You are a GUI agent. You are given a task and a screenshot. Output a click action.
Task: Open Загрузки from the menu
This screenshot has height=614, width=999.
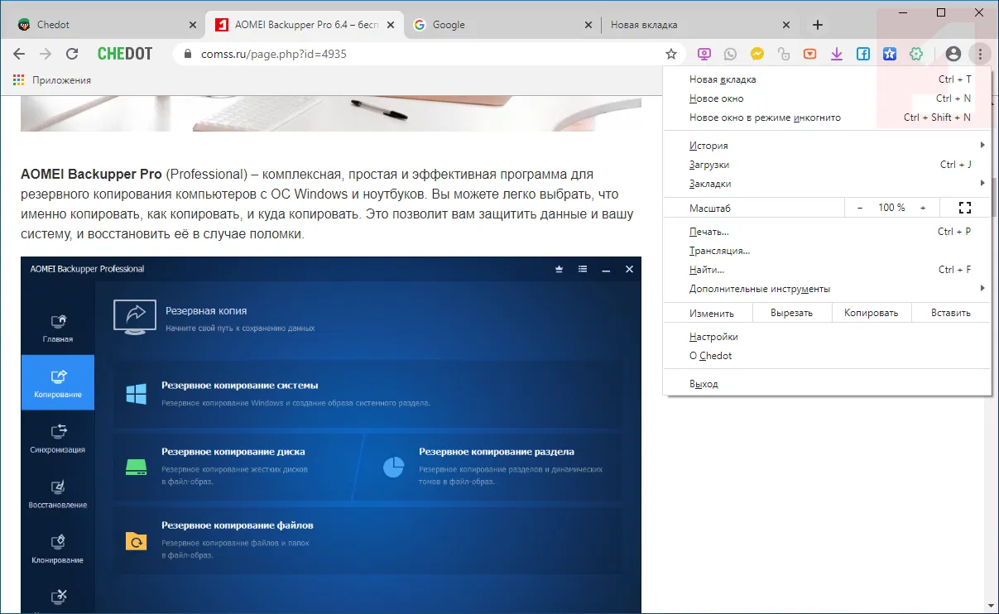827,165
